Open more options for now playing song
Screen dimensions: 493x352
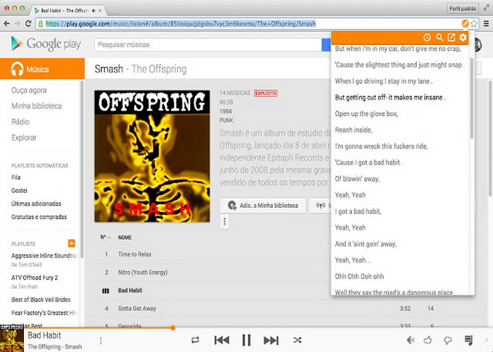[x=101, y=341]
